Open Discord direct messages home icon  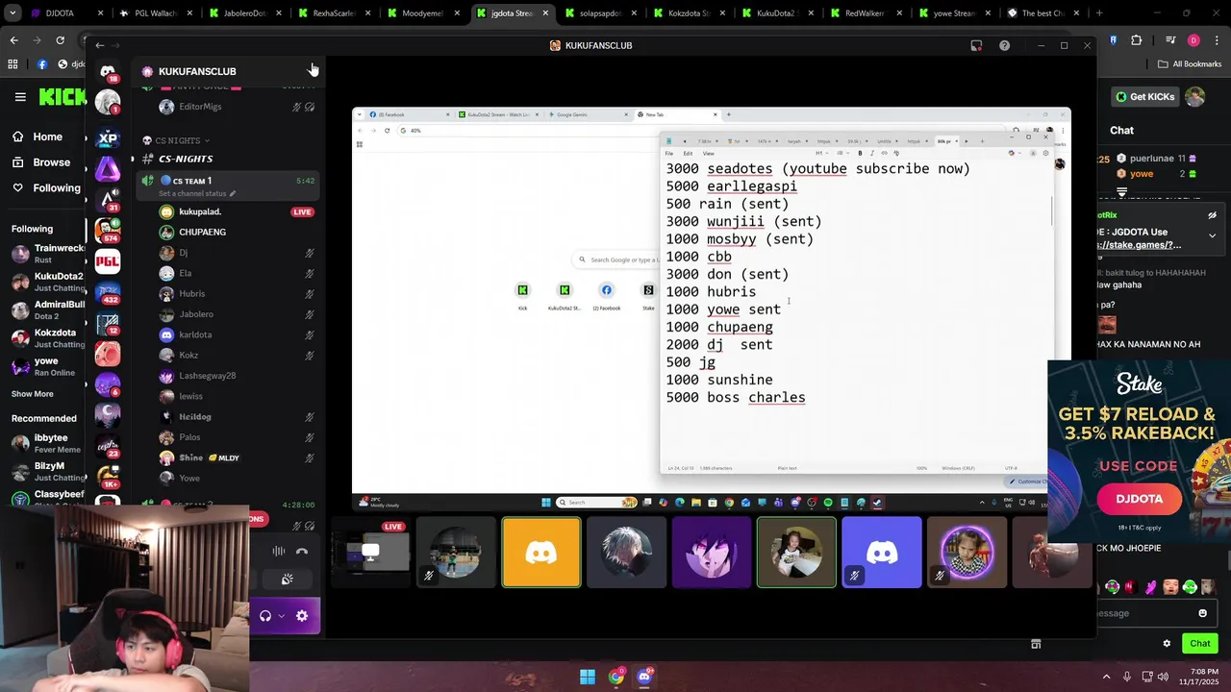coord(108,73)
